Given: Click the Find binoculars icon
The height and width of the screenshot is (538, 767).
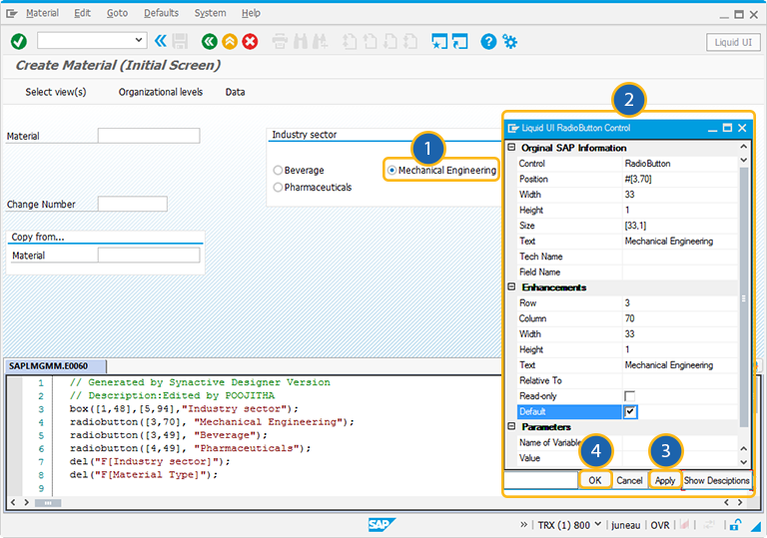Looking at the screenshot, I should 301,42.
